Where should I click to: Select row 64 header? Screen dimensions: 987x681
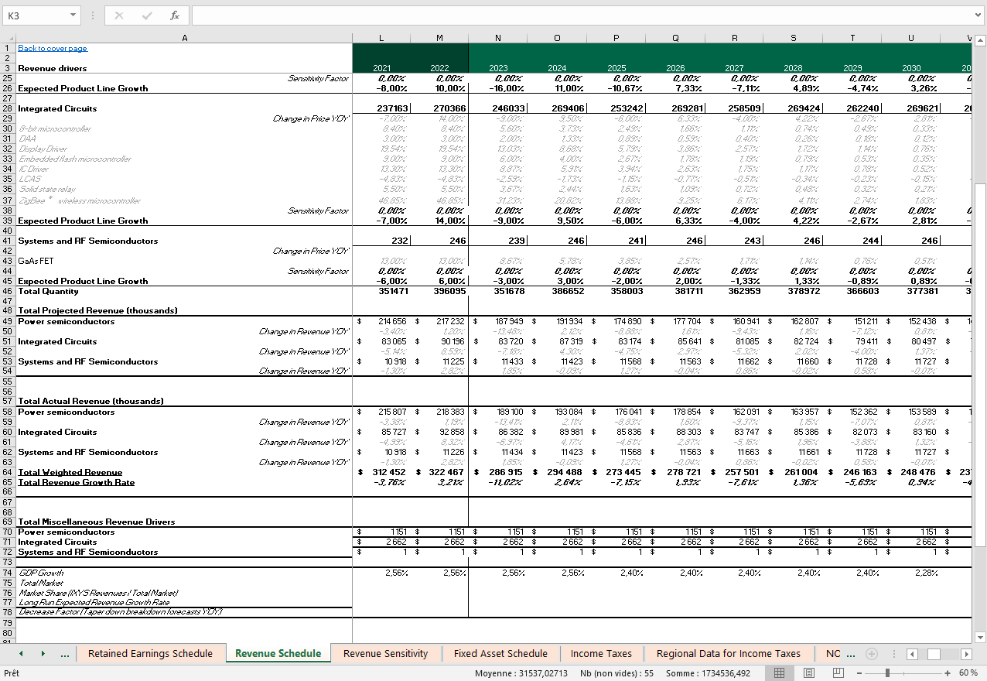7,472
